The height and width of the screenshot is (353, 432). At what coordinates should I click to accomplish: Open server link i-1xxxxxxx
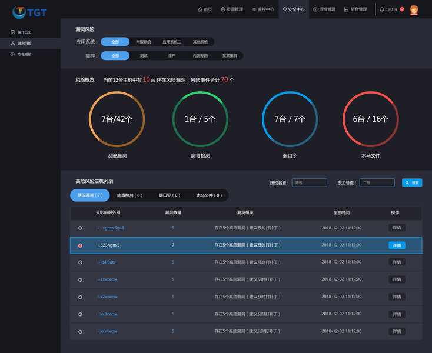[x=107, y=279]
